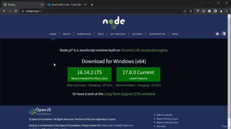Open the CERTIFICATION nav item
The height and width of the screenshot is (129, 231).
pos(157,34)
